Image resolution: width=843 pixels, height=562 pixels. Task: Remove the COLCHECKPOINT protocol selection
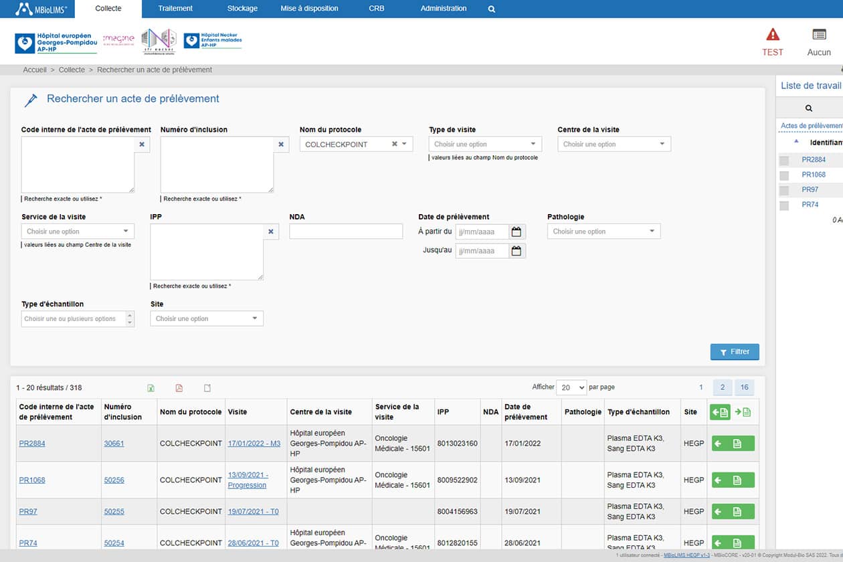[x=394, y=144]
